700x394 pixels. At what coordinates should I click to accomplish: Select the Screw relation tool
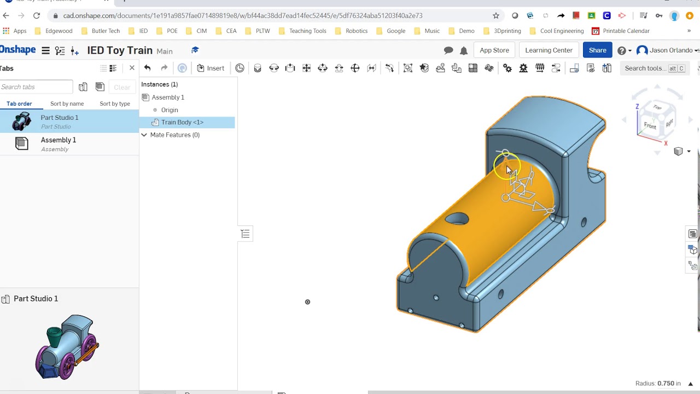pos(540,68)
